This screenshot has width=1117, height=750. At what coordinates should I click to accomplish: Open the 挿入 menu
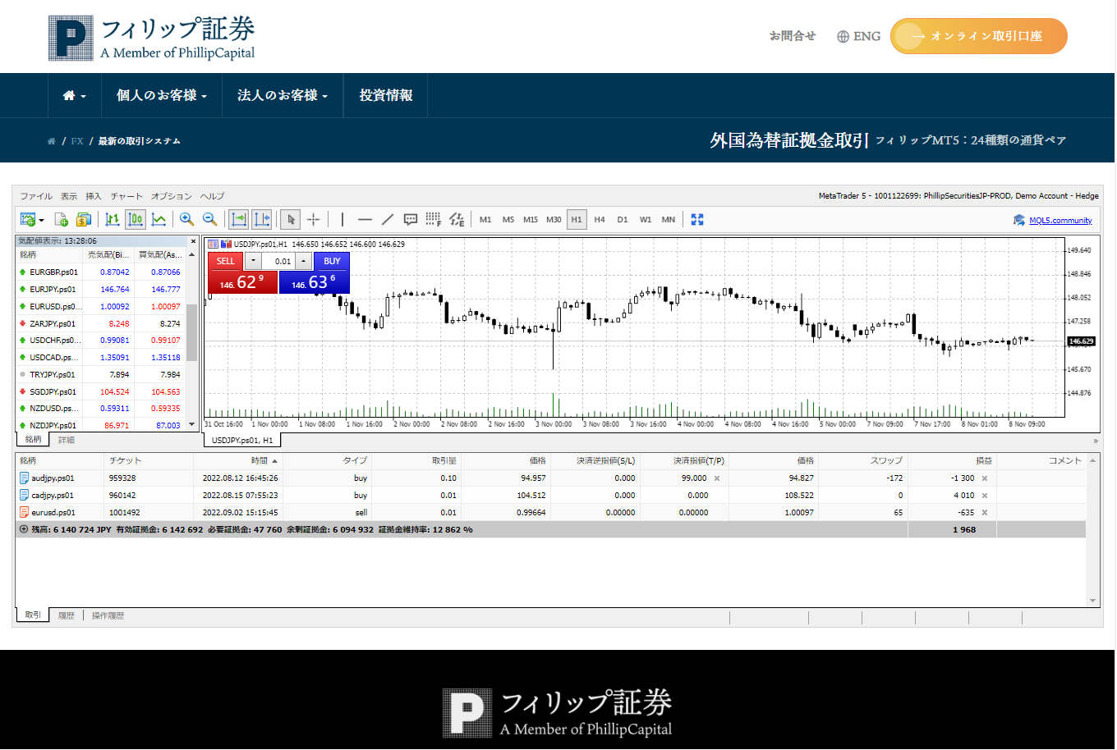(x=94, y=196)
